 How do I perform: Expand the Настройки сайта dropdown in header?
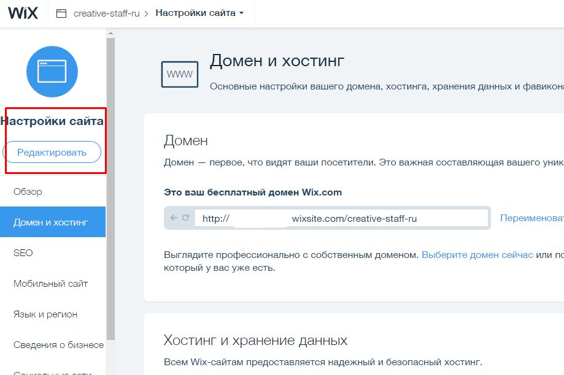(199, 13)
